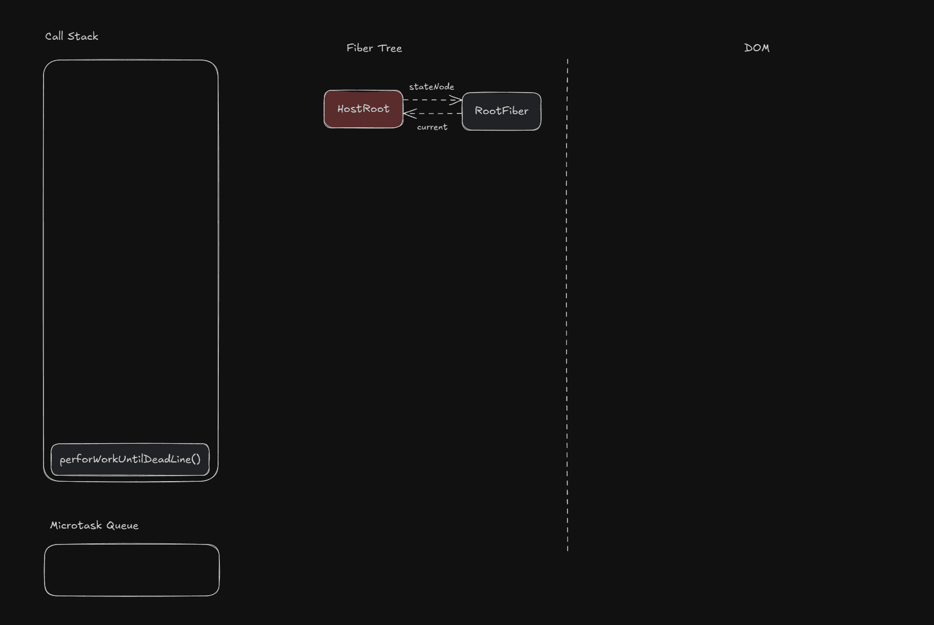Click the top border of Call Stack container
Viewport: 934px width, 625px height.
coord(131,61)
